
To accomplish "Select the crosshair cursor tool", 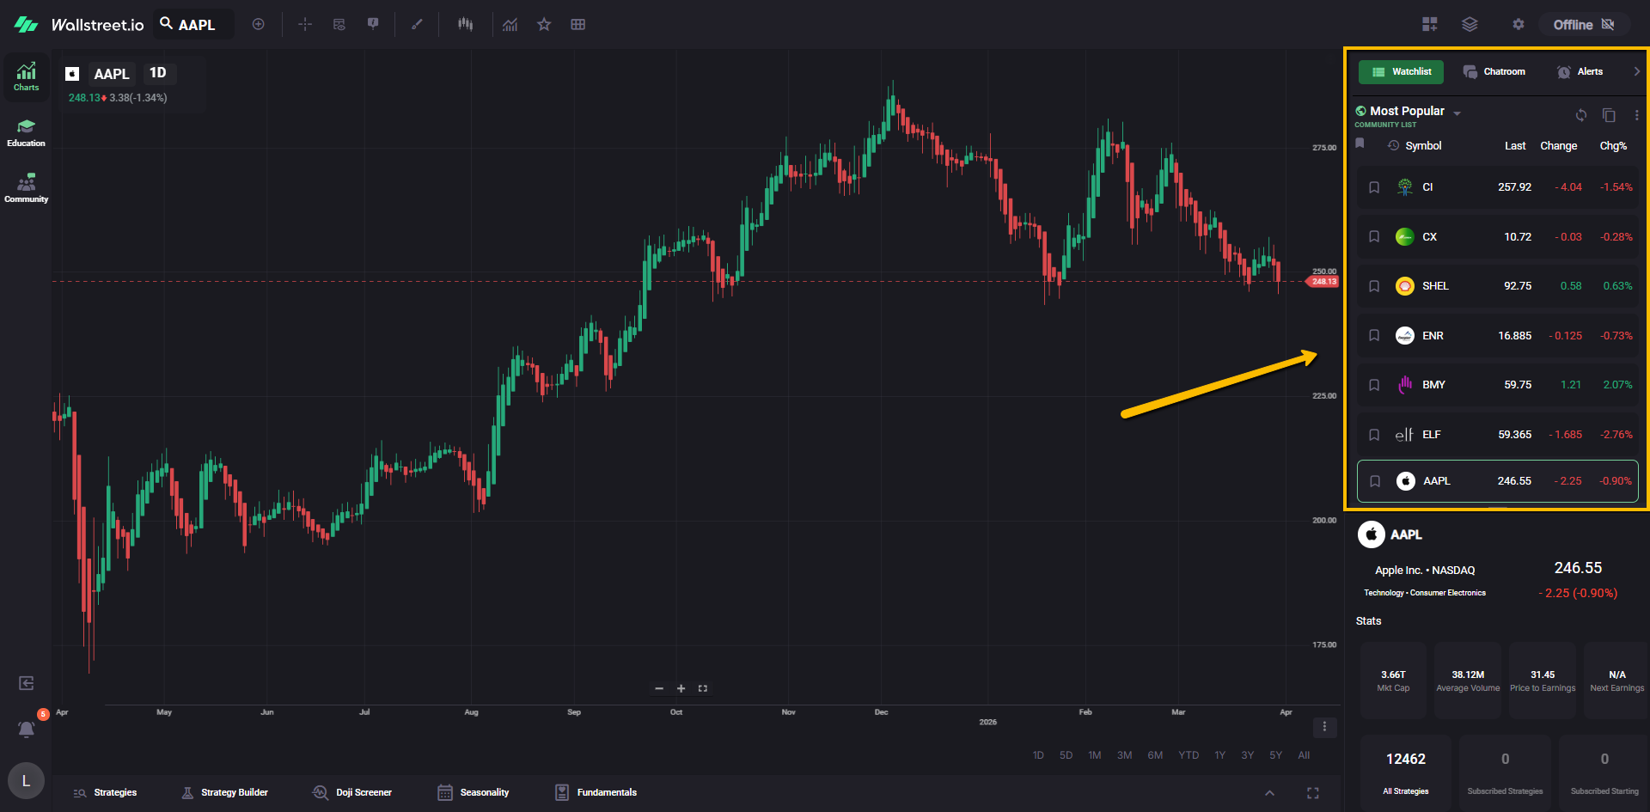I will 305,25.
